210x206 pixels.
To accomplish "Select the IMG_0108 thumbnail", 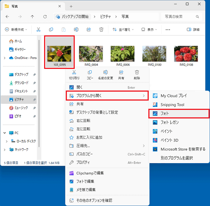I will point(186,54).
